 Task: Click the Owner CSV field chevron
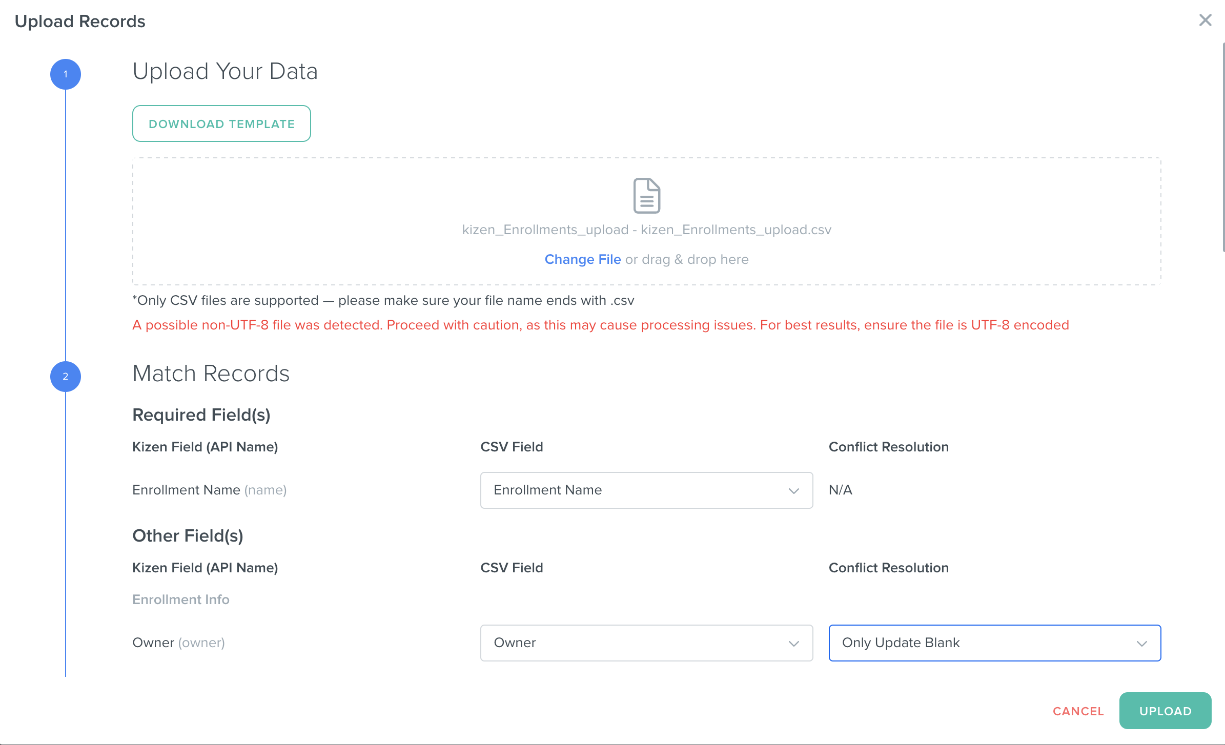(x=793, y=644)
